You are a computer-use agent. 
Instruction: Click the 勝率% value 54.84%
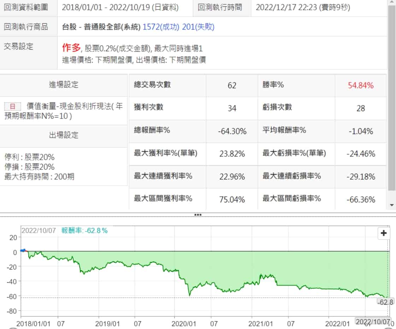point(361,85)
